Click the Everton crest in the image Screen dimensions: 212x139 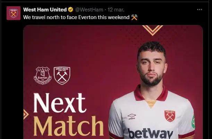[x=43, y=75]
